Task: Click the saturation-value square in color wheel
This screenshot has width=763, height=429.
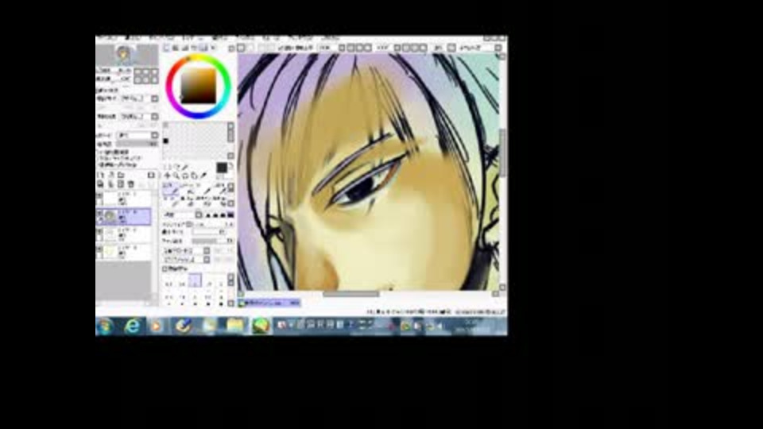Action: click(198, 86)
